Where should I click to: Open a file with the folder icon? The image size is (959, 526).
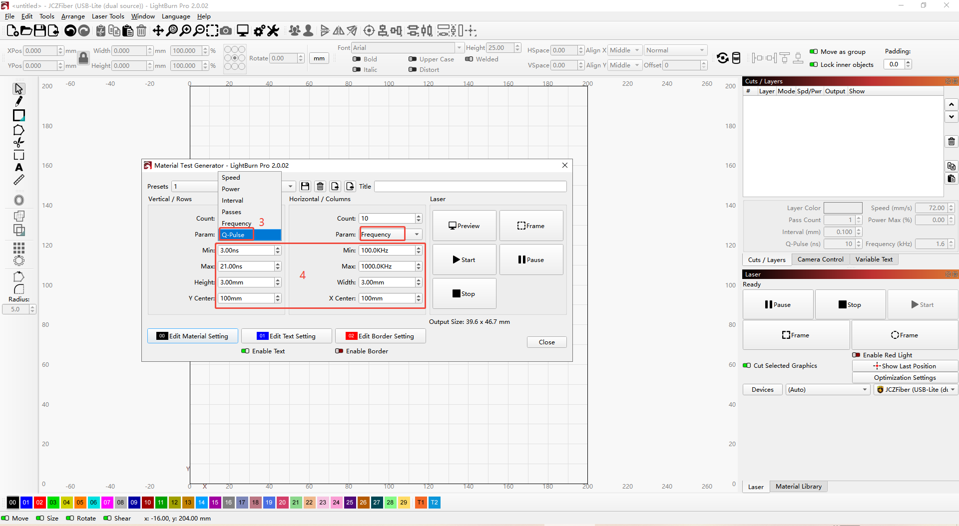click(x=26, y=31)
